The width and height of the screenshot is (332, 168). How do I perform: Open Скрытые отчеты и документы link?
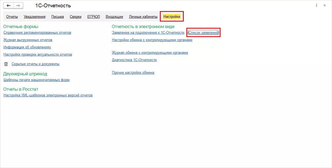(x=35, y=64)
